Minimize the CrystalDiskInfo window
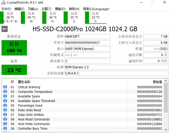 point(141,2)
